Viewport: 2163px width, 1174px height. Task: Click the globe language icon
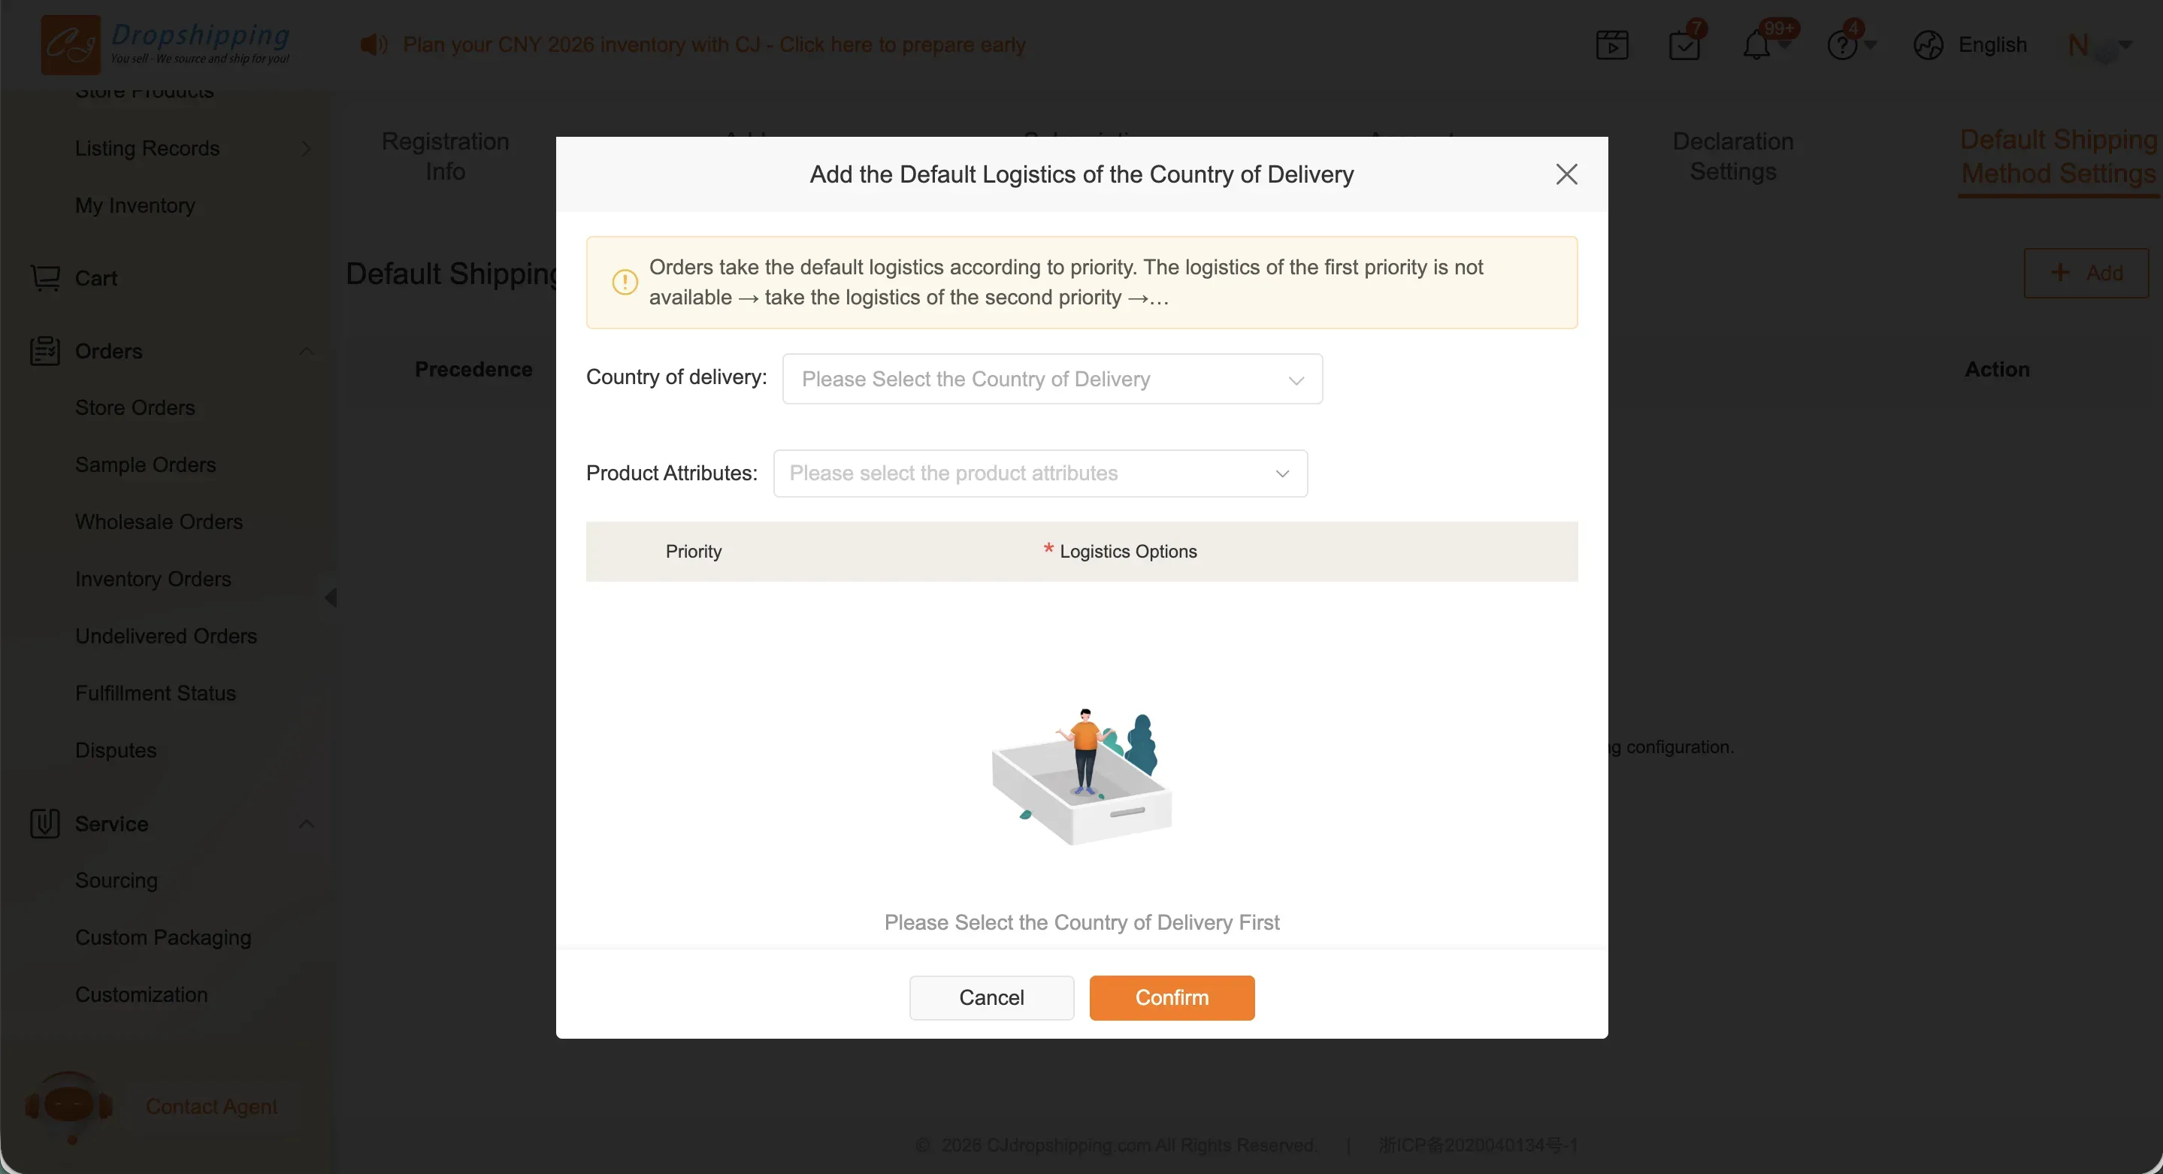click(1929, 45)
